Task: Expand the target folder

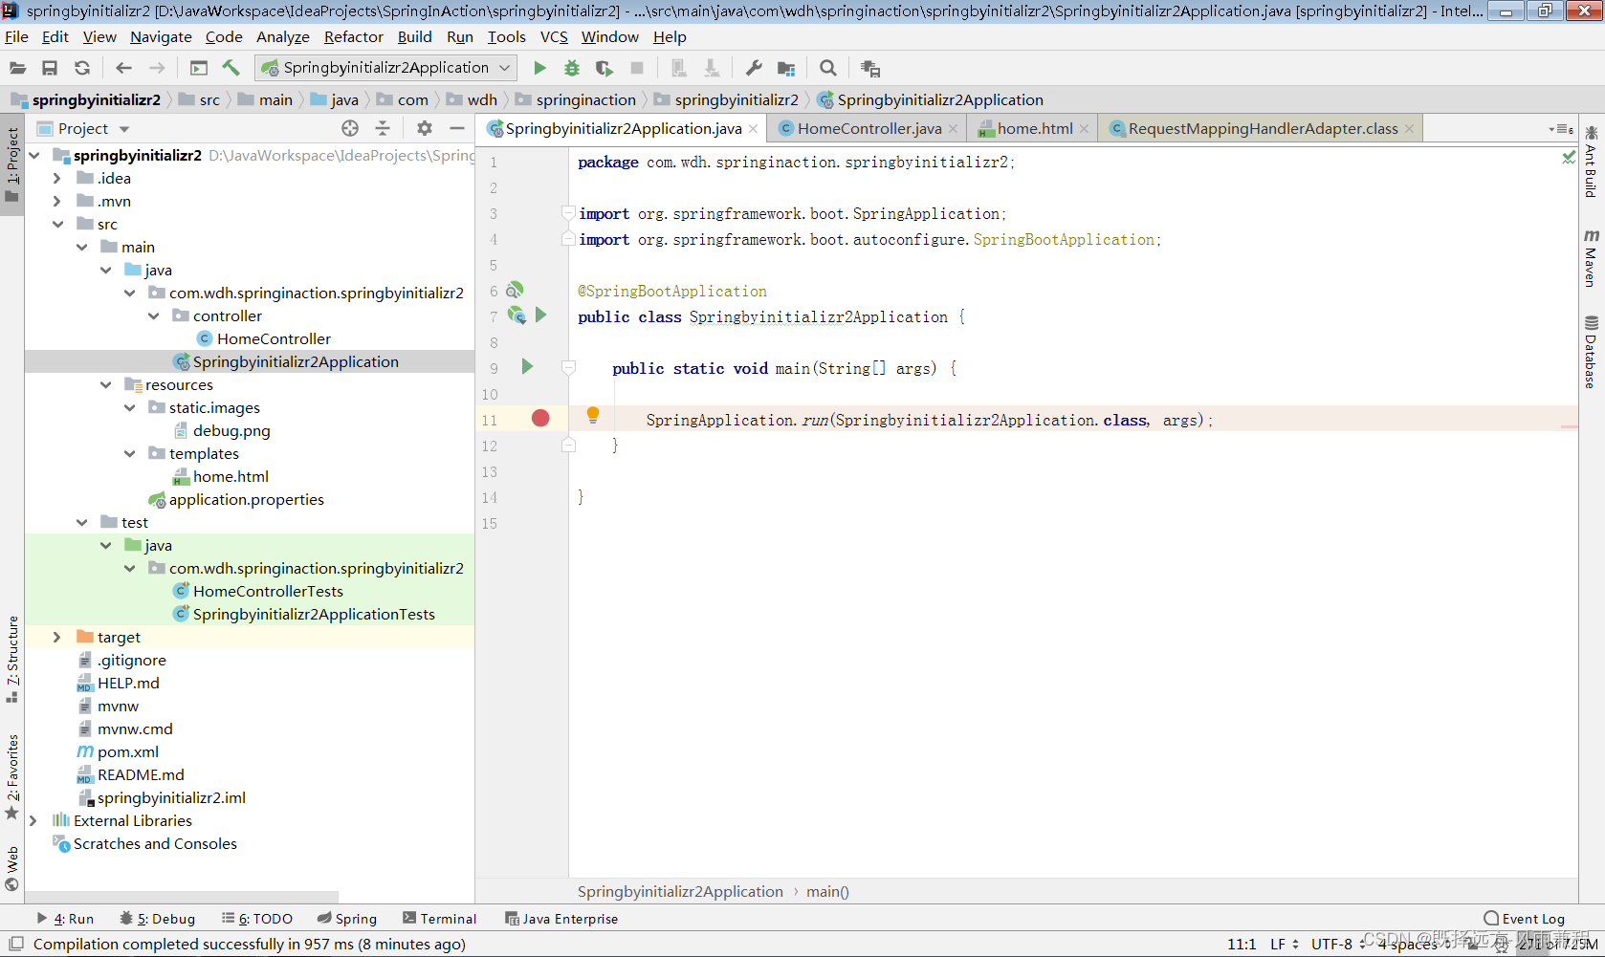Action: click(57, 637)
